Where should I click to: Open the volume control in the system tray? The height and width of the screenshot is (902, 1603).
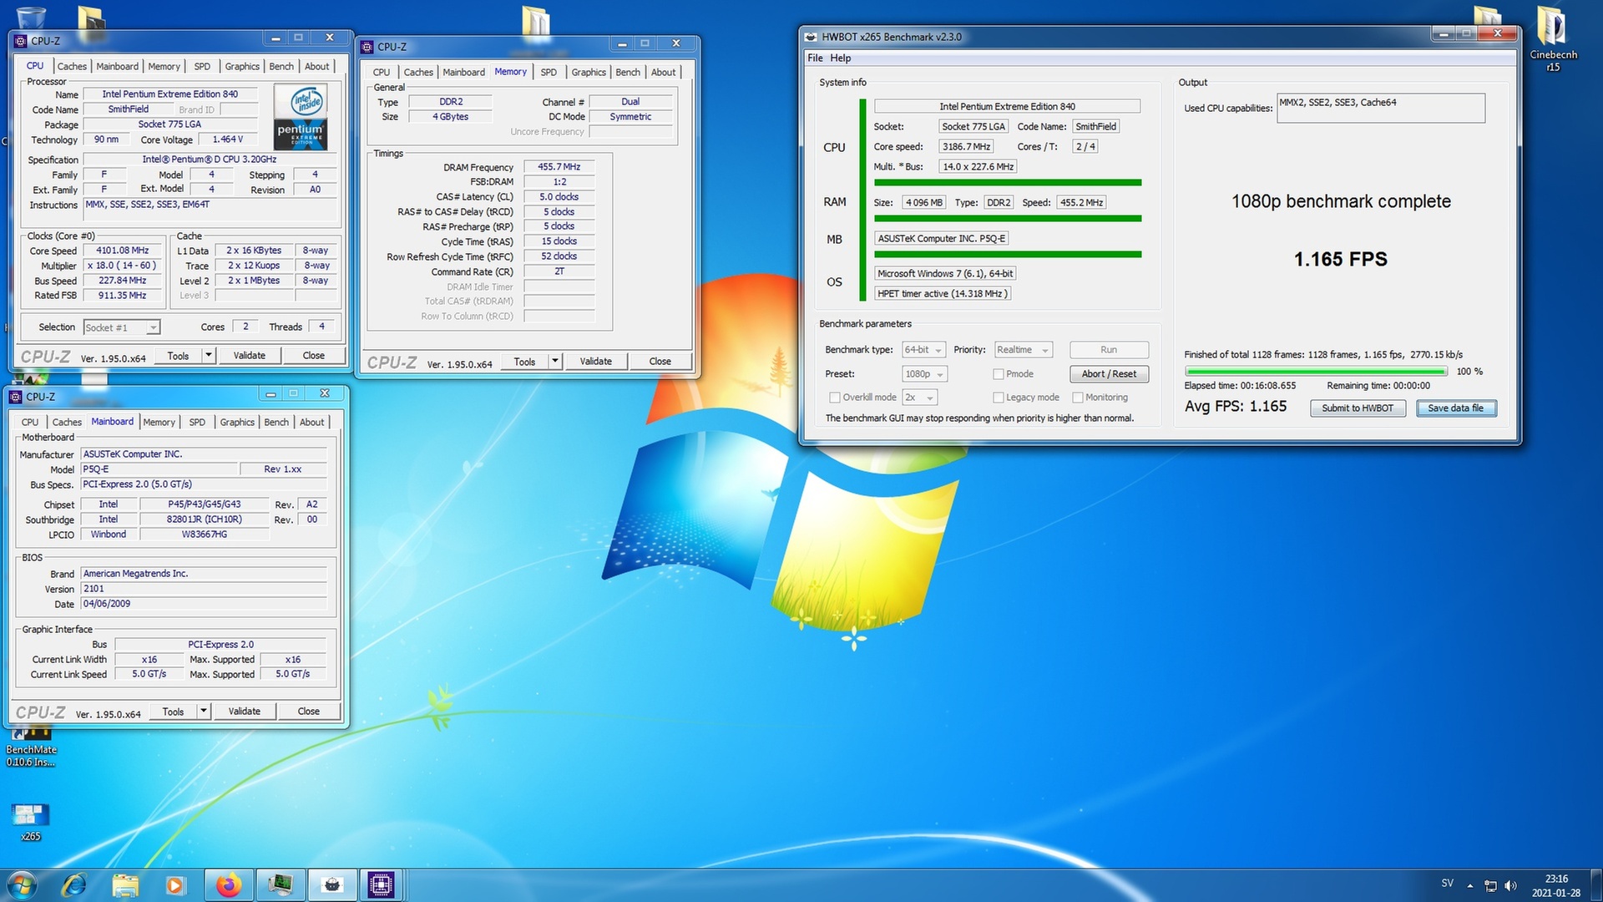coord(1510,885)
